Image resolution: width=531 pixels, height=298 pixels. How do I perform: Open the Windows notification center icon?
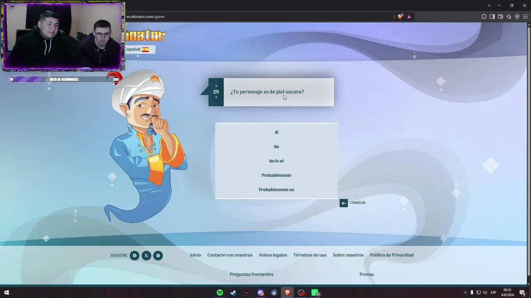(x=522, y=293)
